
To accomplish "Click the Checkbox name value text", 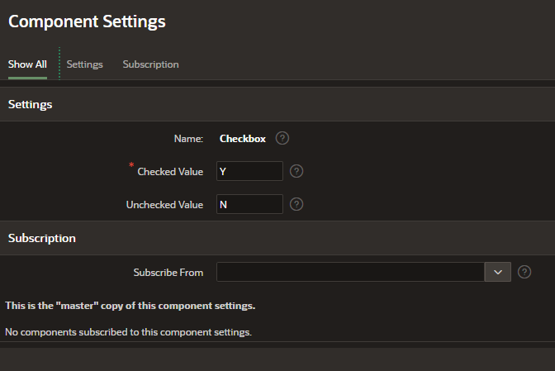I will tap(243, 139).
